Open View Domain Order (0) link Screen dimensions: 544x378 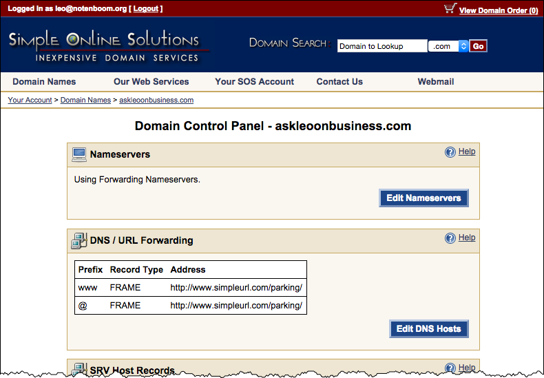(499, 10)
